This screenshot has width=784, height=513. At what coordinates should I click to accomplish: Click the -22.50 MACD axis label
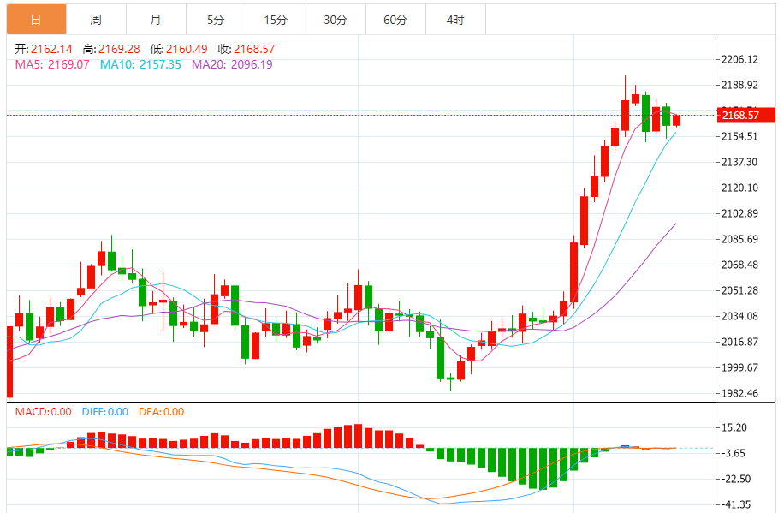pyautogui.click(x=736, y=479)
